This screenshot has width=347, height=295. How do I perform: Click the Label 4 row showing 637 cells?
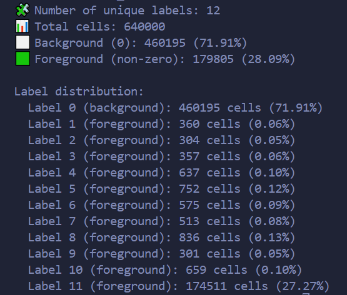click(161, 173)
